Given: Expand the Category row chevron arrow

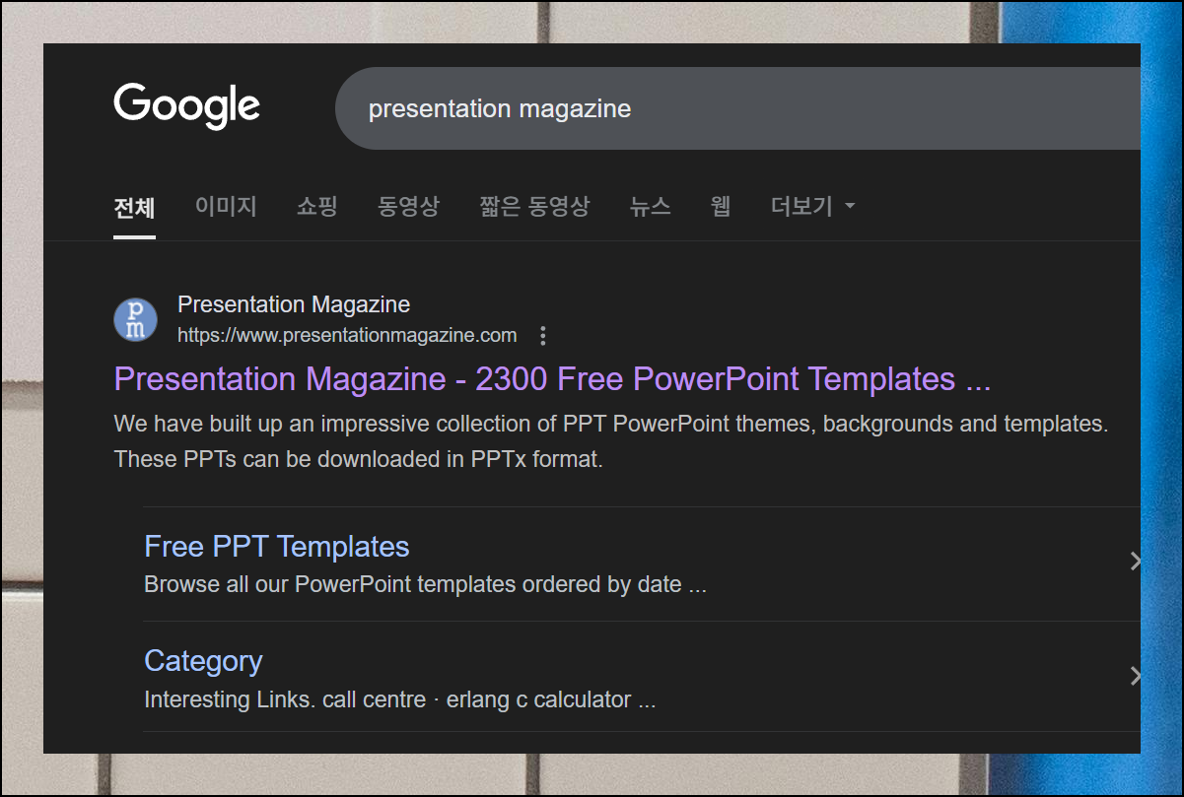Looking at the screenshot, I should [x=1134, y=676].
